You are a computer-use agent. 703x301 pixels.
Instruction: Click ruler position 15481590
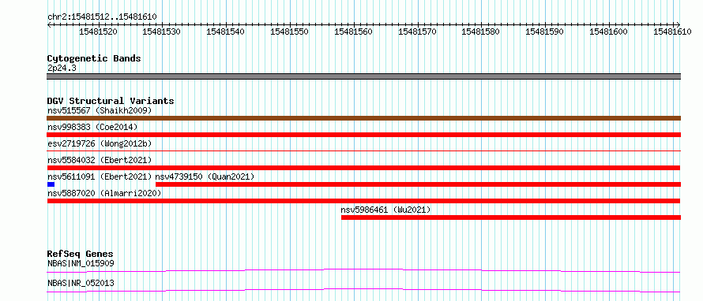pos(544,32)
